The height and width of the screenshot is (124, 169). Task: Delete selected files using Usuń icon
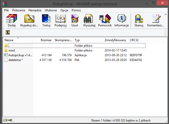(75, 19)
